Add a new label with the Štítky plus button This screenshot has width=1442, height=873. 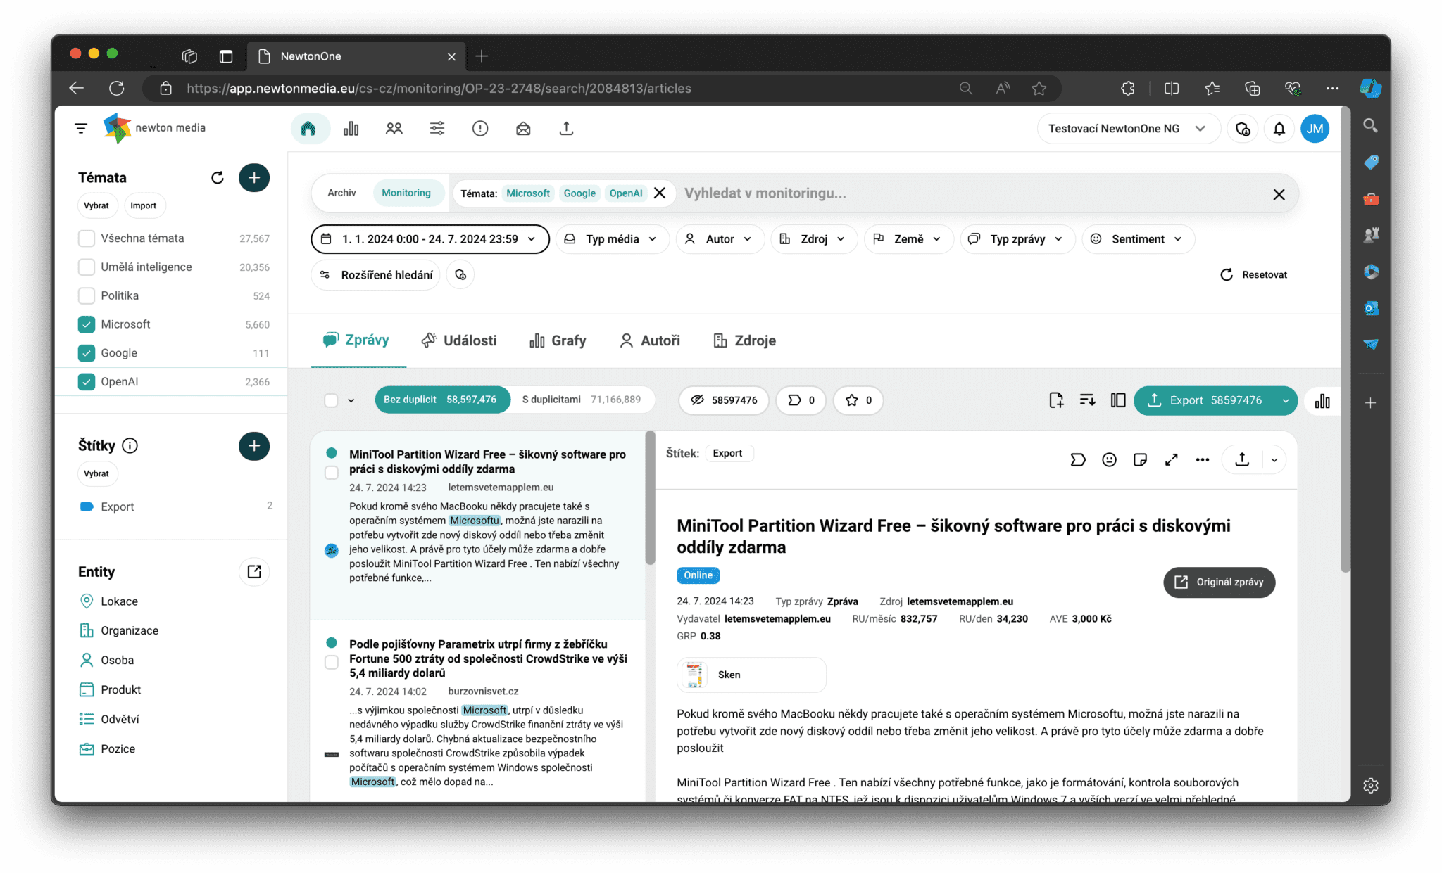point(254,445)
